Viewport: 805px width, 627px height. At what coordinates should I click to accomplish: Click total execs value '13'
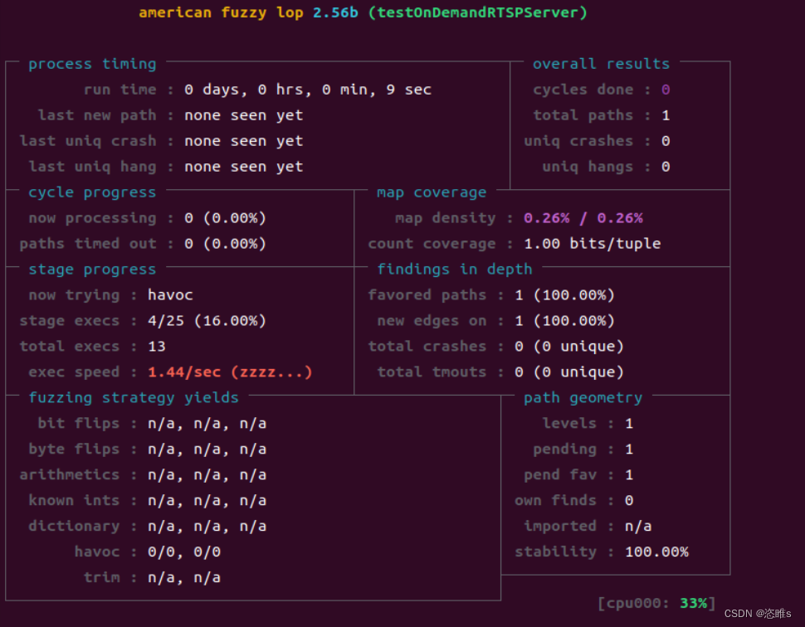pos(157,347)
